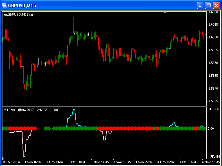Maximize the GBPUSD,M15 chart window

[x=208, y=6]
